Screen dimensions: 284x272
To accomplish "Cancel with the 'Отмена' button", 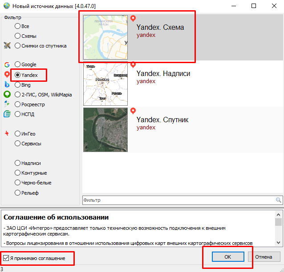I will pos(264,257).
